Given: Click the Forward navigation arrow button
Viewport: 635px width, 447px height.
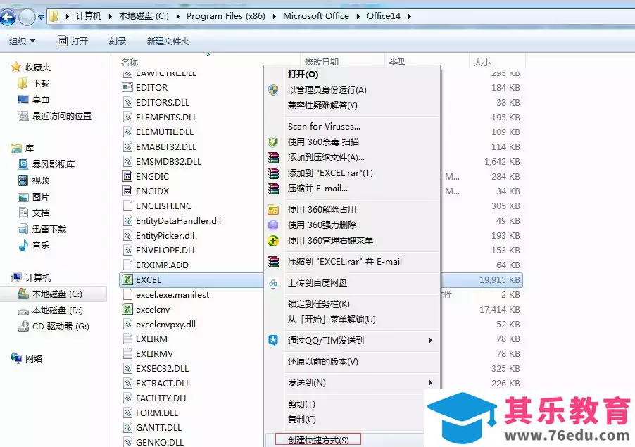Looking at the screenshot, I should click(27, 17).
